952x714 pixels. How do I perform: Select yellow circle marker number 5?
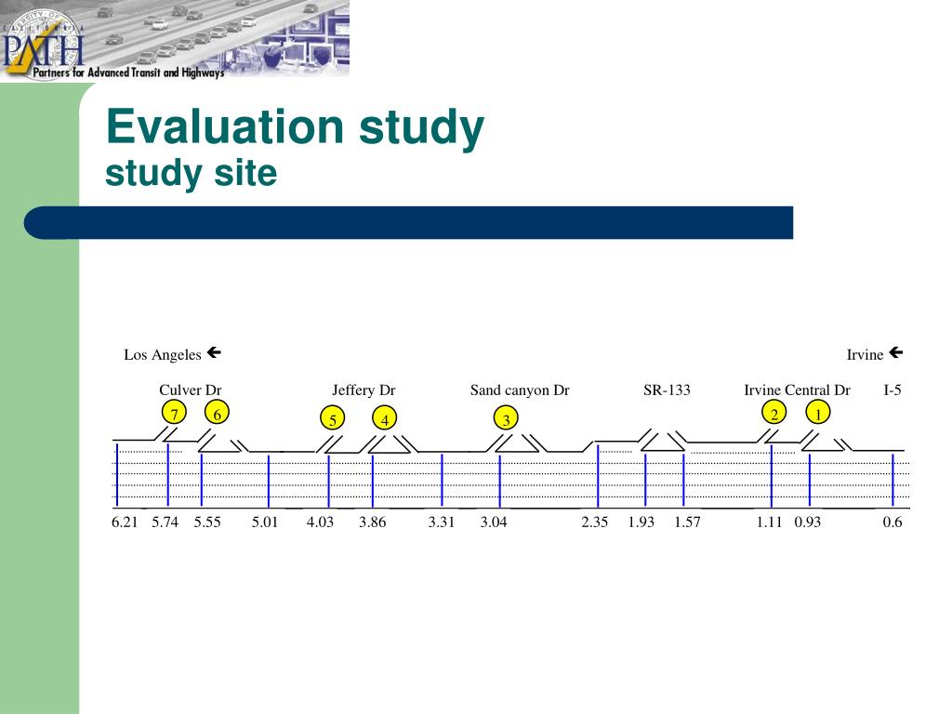(332, 418)
